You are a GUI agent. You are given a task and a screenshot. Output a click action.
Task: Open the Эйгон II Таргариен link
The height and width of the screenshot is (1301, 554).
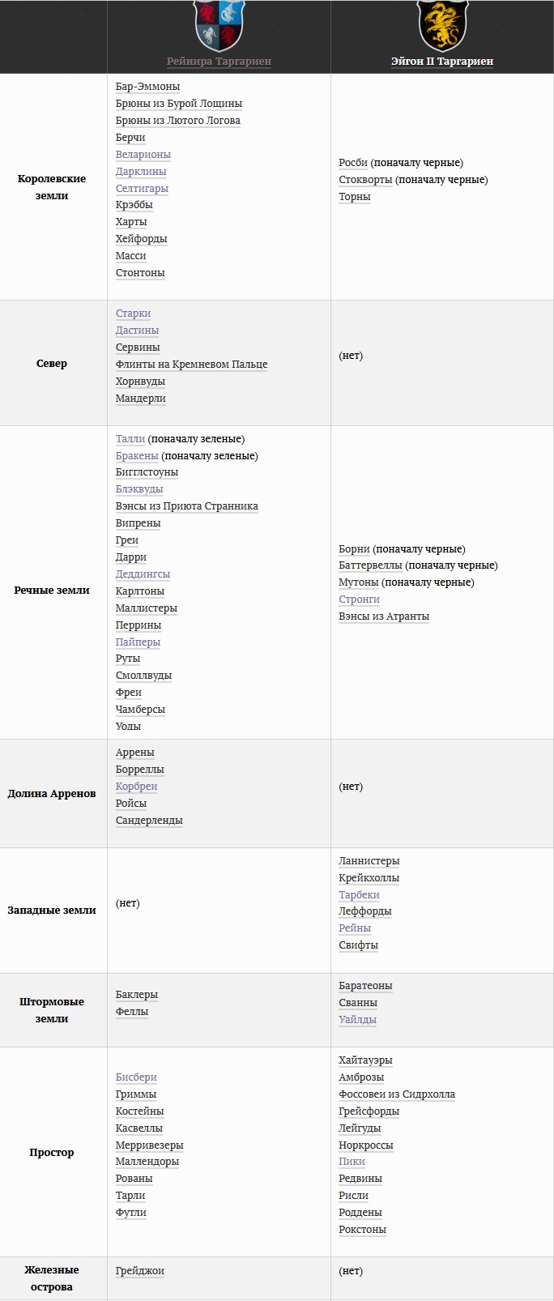(x=442, y=62)
